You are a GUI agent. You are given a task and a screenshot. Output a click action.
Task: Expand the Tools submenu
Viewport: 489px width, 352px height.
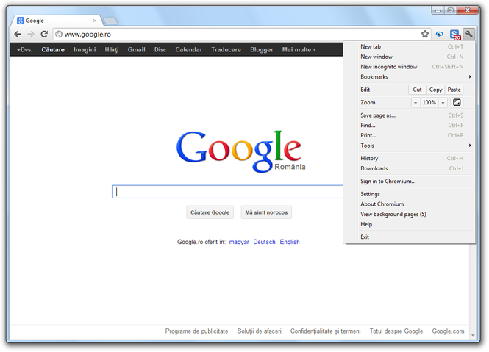(416, 146)
